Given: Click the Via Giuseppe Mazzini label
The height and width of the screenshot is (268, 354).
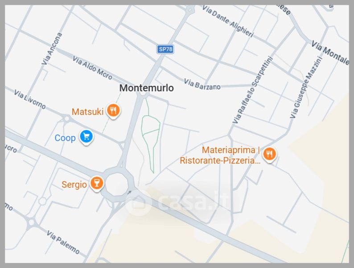Looking at the screenshot, I should [306, 87].
